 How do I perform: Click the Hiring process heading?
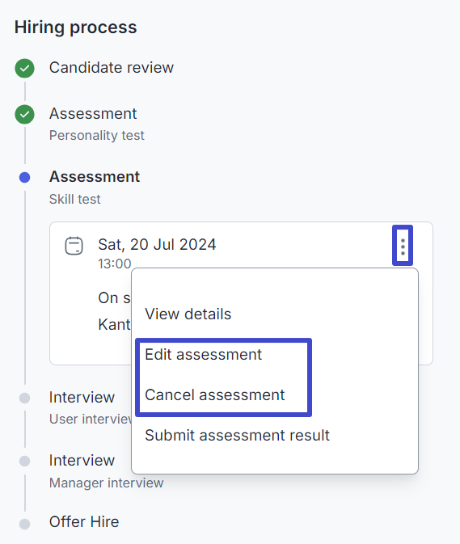(76, 27)
